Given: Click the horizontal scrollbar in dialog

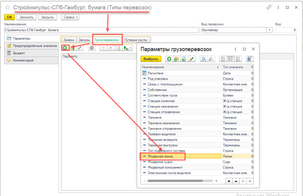Looking at the screenshot, I should coord(175,181).
